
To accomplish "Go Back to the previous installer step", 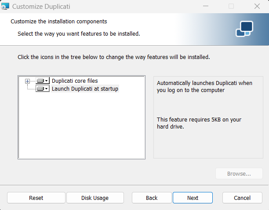I will [152, 198].
